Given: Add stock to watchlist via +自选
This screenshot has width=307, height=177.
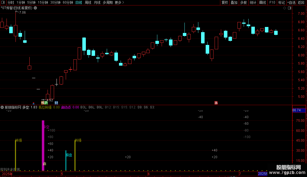Looking at the screenshot, I should [x=291, y=2].
